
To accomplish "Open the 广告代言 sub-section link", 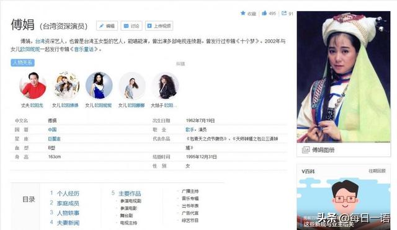I will tap(190, 213).
